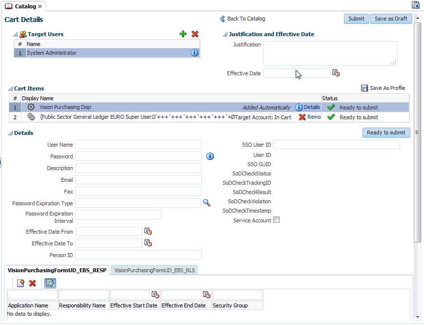Click red X remove icon on row 2
This screenshot has height=325, width=424.
(x=302, y=117)
